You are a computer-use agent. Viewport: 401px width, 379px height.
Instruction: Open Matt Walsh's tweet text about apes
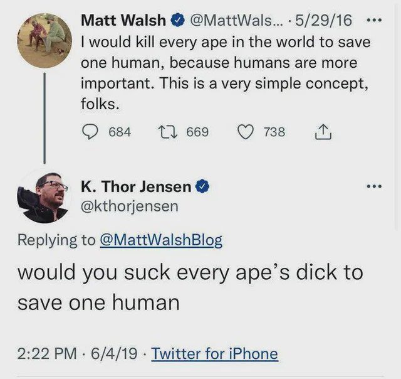coord(226,73)
